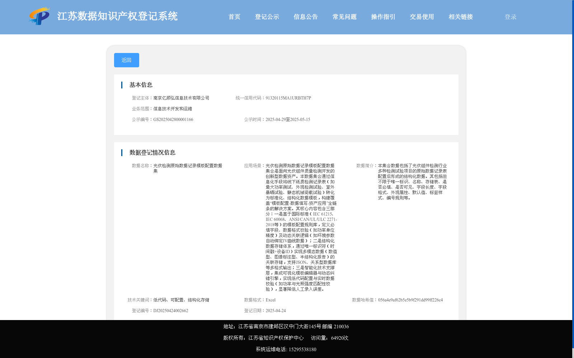Click data name 光伏检测原始数据记录模板配置数据集
Image resolution: width=574 pixels, height=358 pixels.
point(188,168)
